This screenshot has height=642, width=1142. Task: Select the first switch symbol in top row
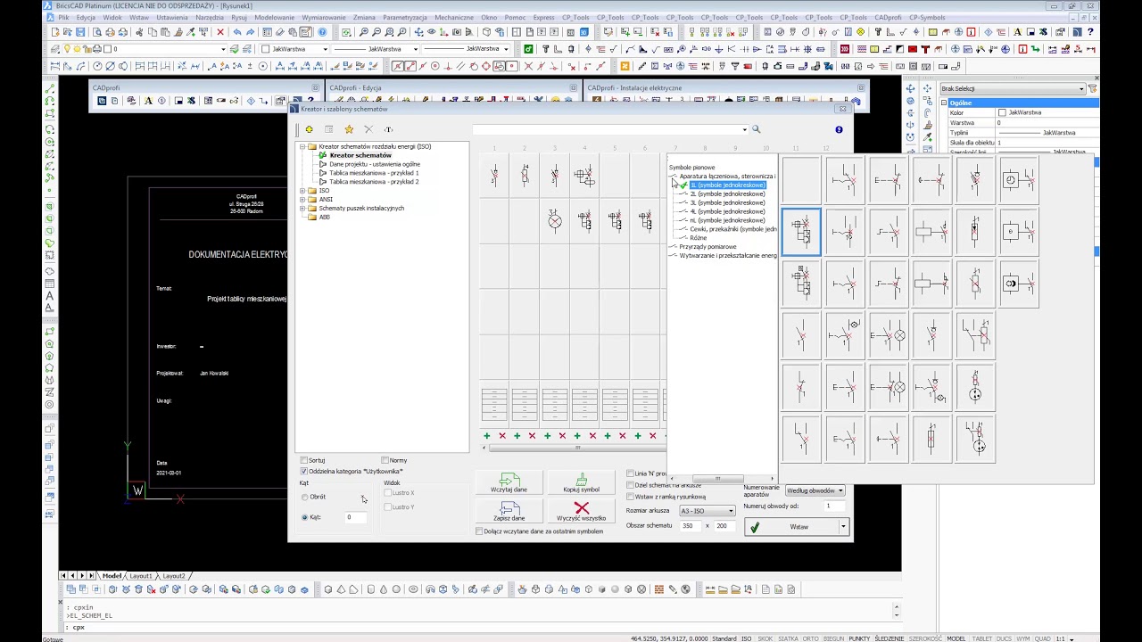[x=844, y=180]
